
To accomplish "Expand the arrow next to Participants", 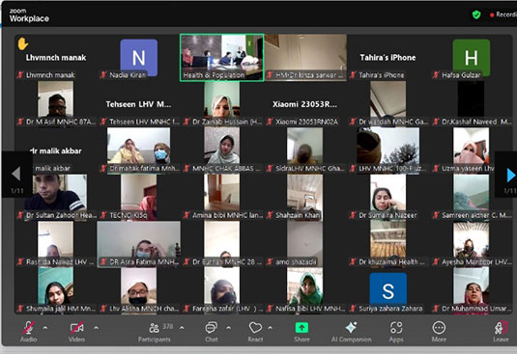I will point(182,328).
